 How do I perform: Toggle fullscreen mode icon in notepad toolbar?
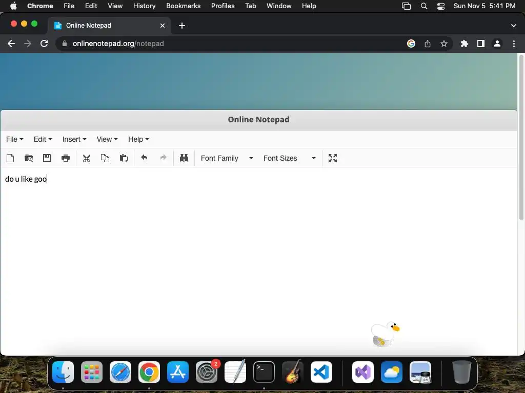click(x=332, y=158)
